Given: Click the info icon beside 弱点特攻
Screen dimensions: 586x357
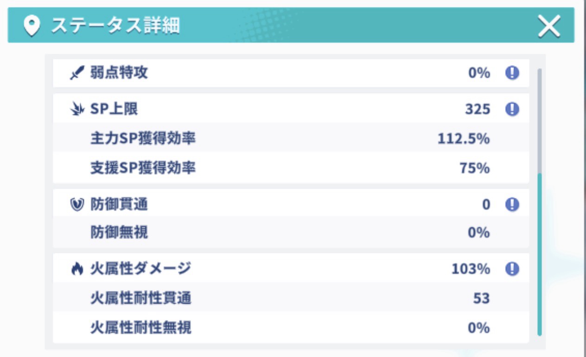Looking at the screenshot, I should pos(512,73).
